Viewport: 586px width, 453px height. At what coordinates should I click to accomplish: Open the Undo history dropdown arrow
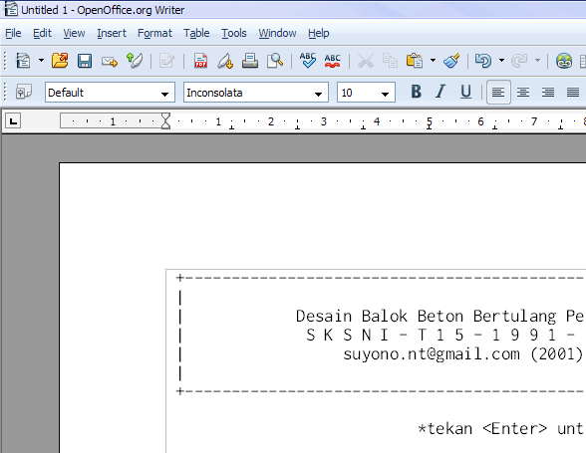pos(501,61)
